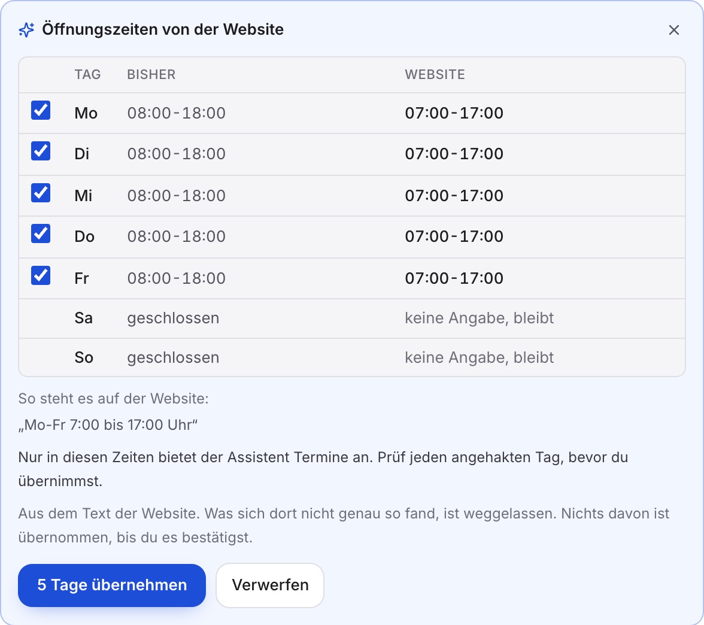
Task: Click Wednesday's previous hours 08:00-18:00
Action: 177,196
